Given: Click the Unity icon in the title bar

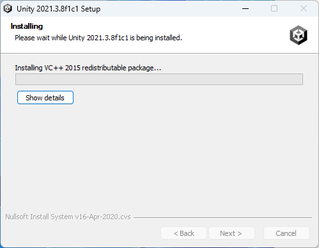Looking at the screenshot, I should (8, 9).
